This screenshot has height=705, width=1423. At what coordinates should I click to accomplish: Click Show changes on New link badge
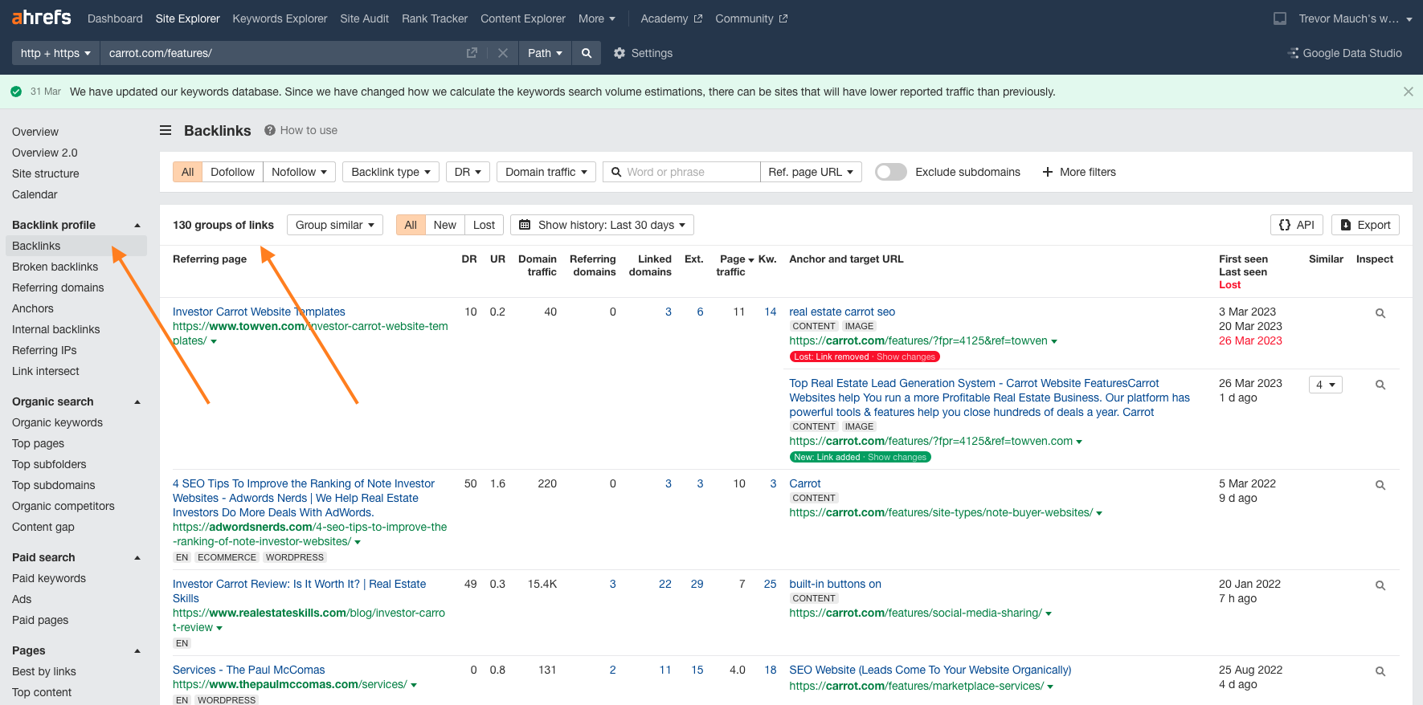tap(897, 457)
